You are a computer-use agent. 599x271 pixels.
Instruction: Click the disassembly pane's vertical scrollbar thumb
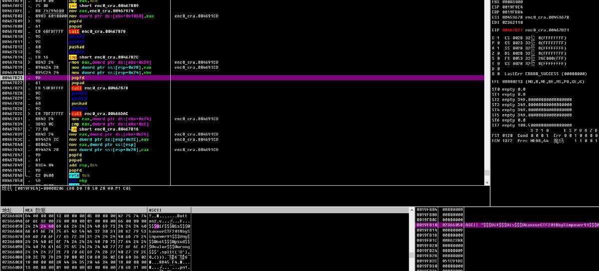(x=487, y=172)
